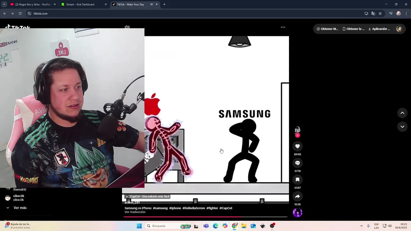Open the Windows Start menu
Viewport: 411px width, 231px height.
[x=139, y=226]
